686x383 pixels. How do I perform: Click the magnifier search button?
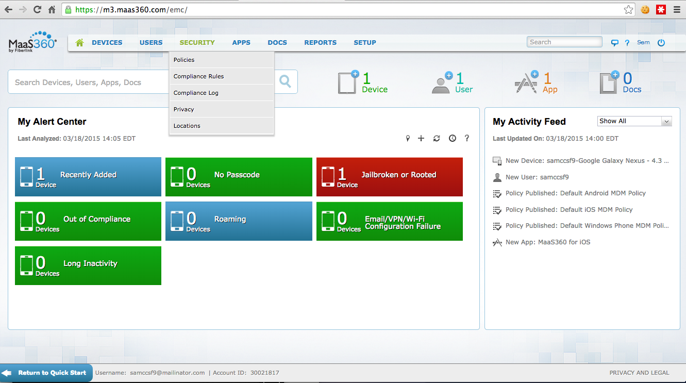(285, 81)
